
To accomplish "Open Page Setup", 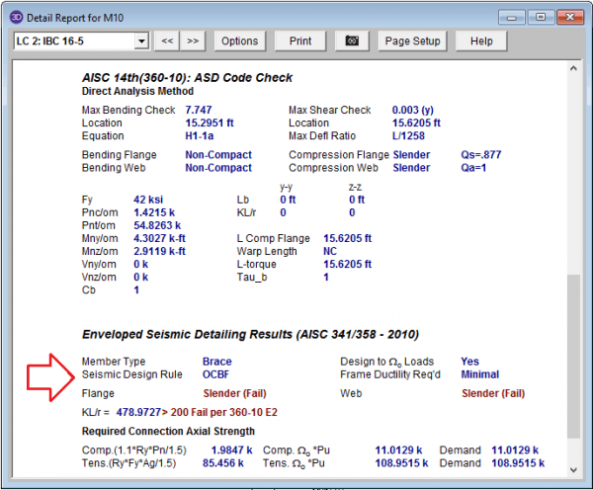I will tap(412, 41).
